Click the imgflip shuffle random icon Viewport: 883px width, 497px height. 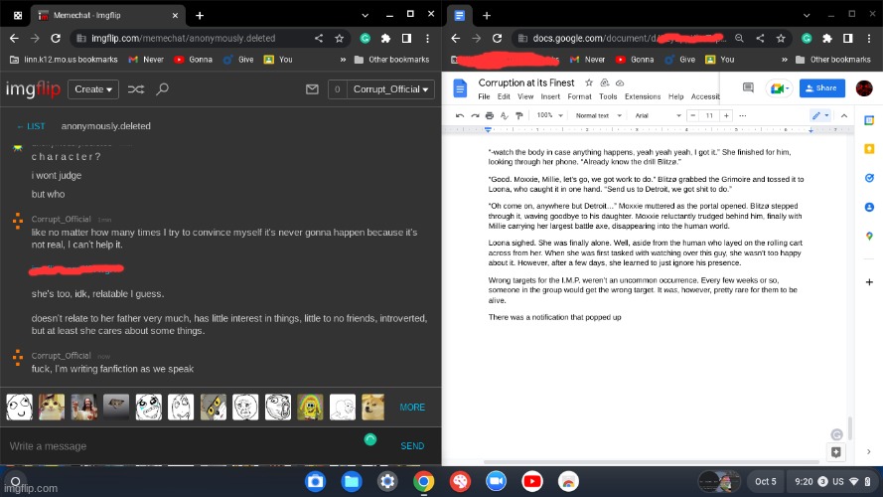(x=135, y=89)
